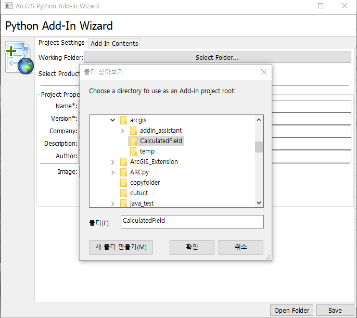The width and height of the screenshot is (357, 318).
Task: Click the copyfolder folder icon
Action: pyautogui.click(x=123, y=182)
